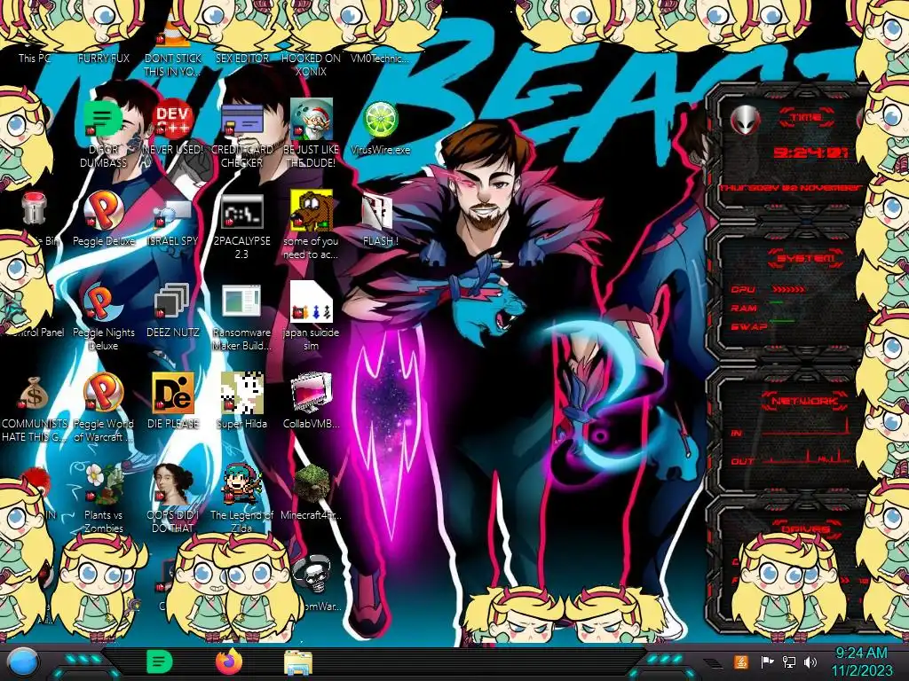
Task: Select the date text in the widget
Action: coord(791,188)
